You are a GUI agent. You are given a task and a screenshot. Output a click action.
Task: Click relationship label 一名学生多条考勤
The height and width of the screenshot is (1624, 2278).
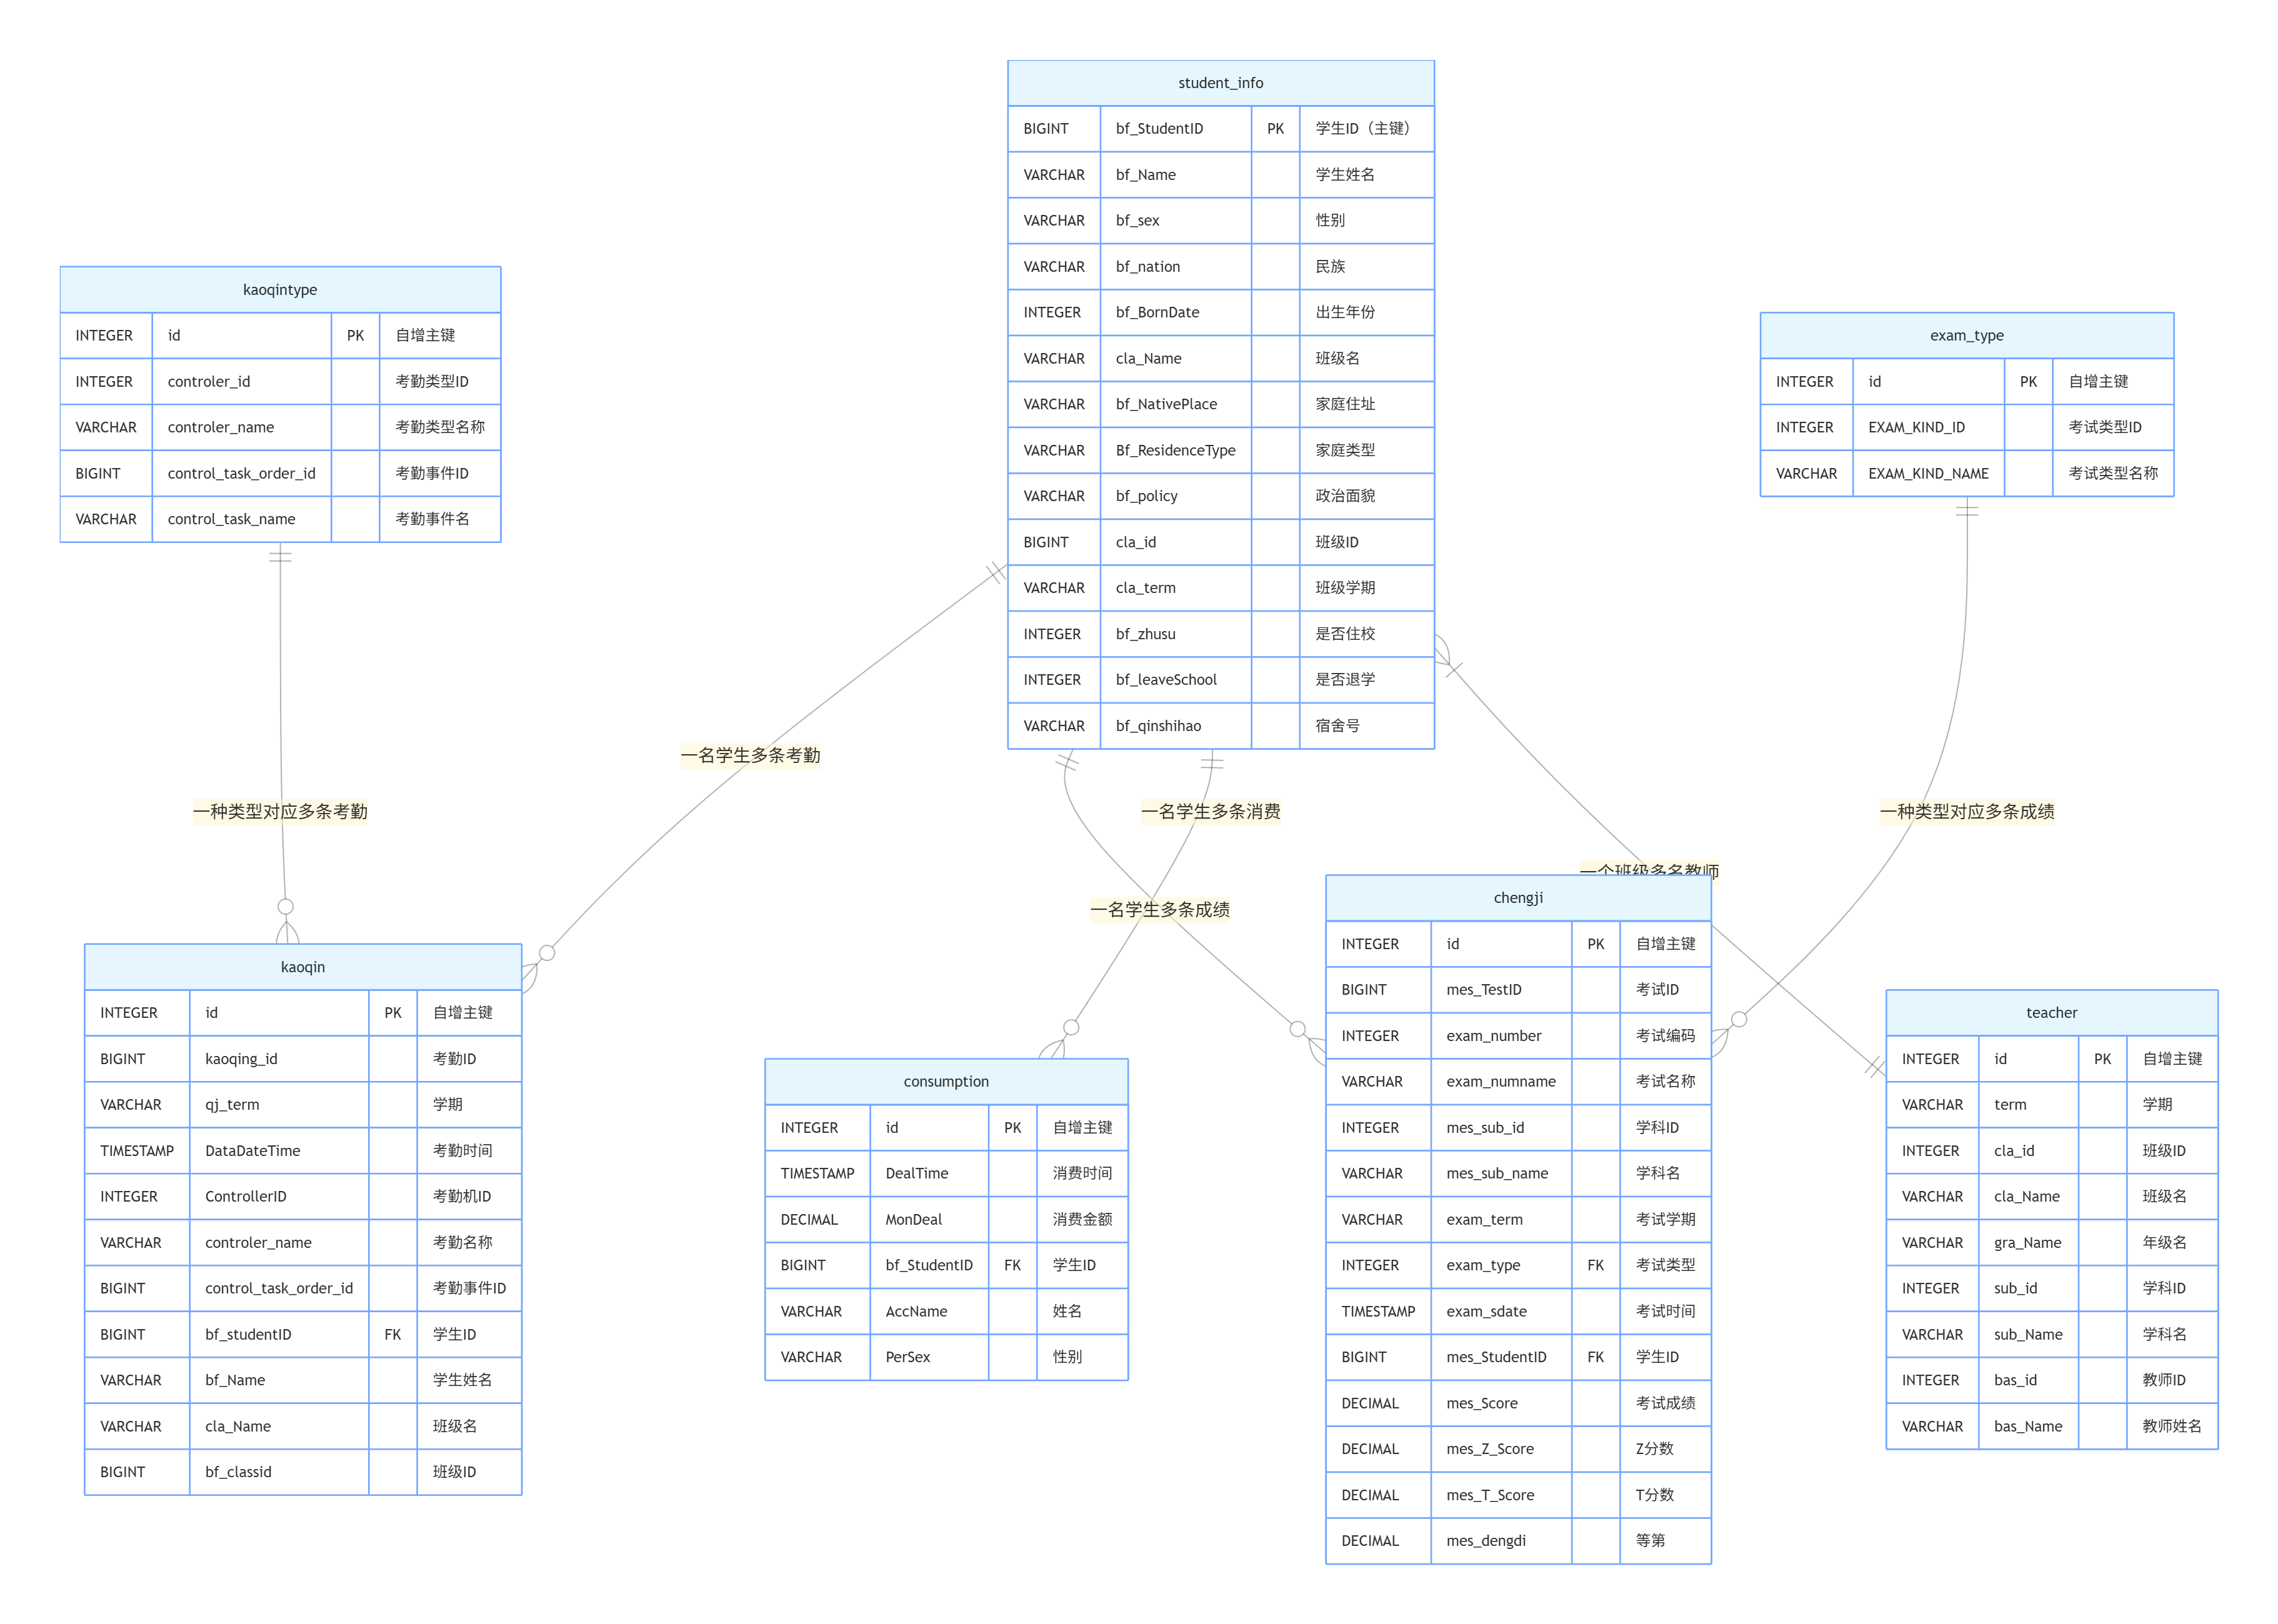click(x=750, y=756)
